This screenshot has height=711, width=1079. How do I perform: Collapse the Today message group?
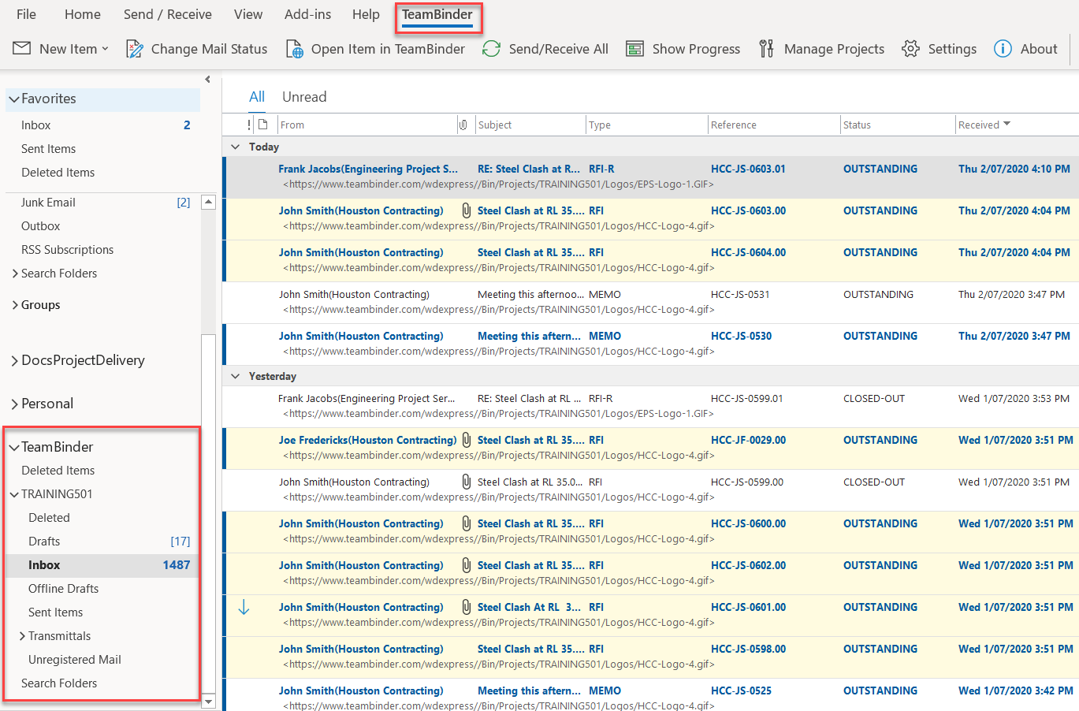coord(234,147)
